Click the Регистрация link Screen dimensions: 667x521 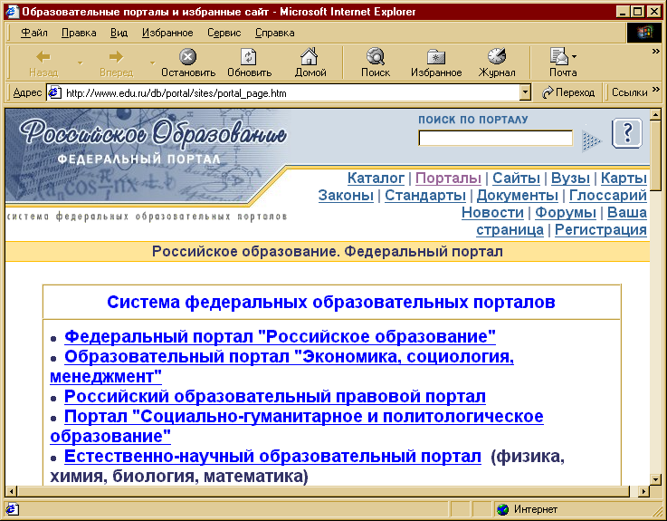pos(601,229)
